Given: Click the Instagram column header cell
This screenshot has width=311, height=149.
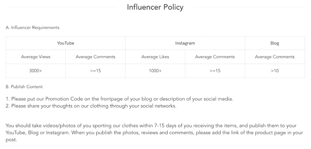Looking at the screenshot, I should coord(185,43).
